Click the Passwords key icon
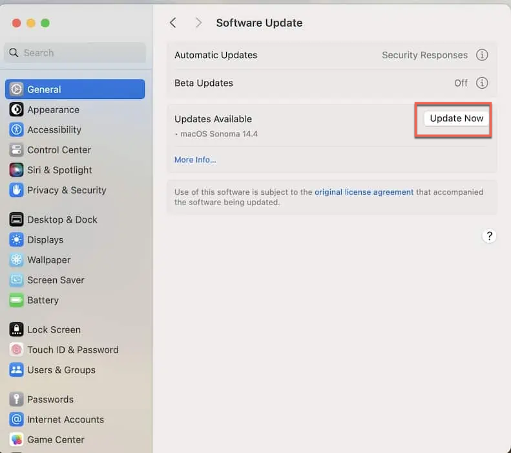 click(x=16, y=399)
